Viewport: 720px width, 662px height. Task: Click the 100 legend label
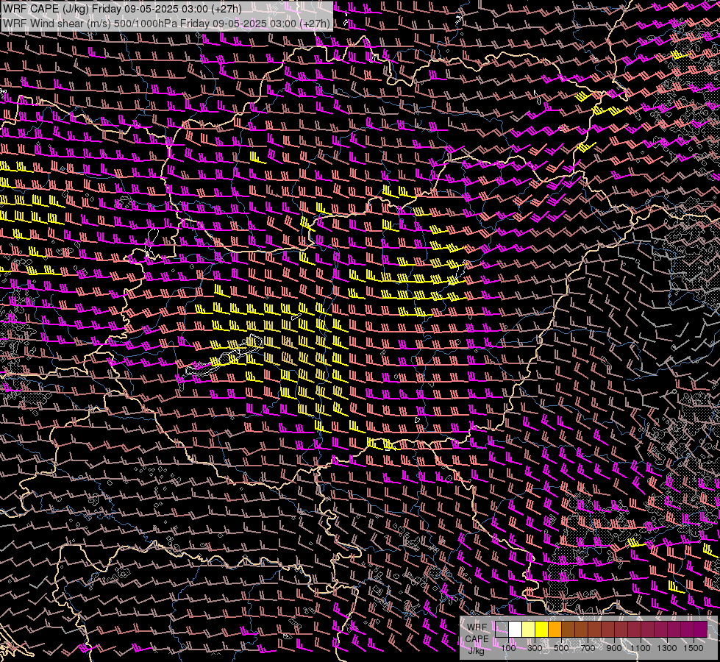508,648
